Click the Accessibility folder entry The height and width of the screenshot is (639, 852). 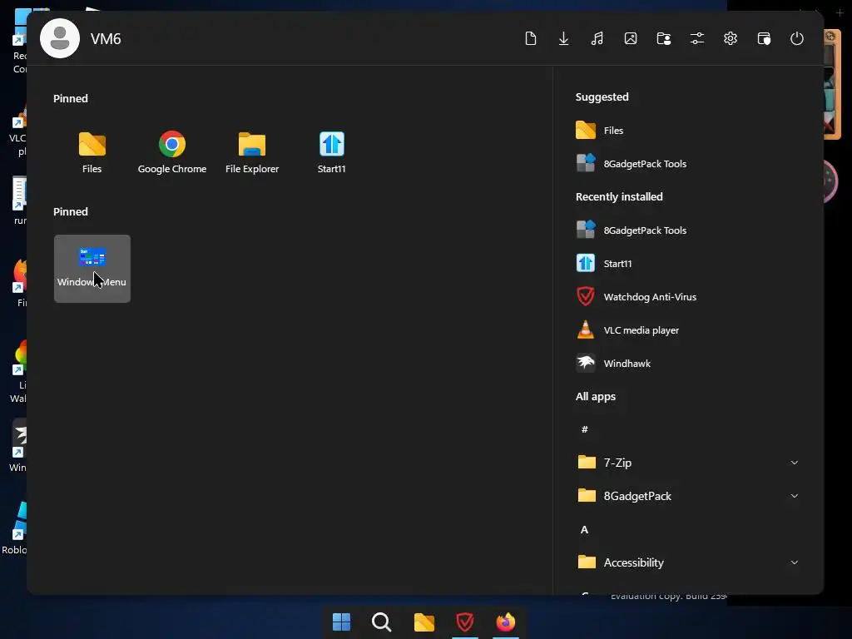coord(688,562)
